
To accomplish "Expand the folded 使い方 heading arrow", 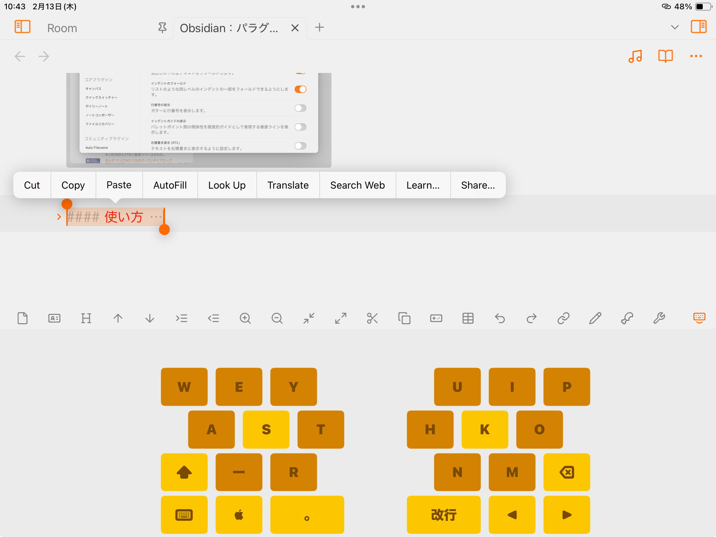I will coord(59,217).
